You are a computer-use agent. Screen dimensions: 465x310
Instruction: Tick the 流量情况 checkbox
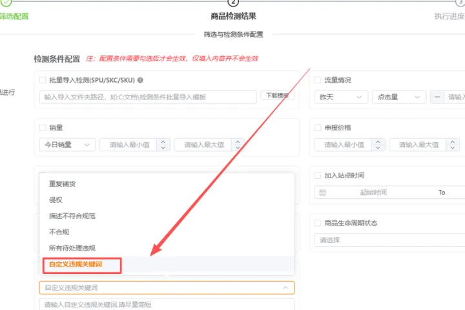pos(318,80)
